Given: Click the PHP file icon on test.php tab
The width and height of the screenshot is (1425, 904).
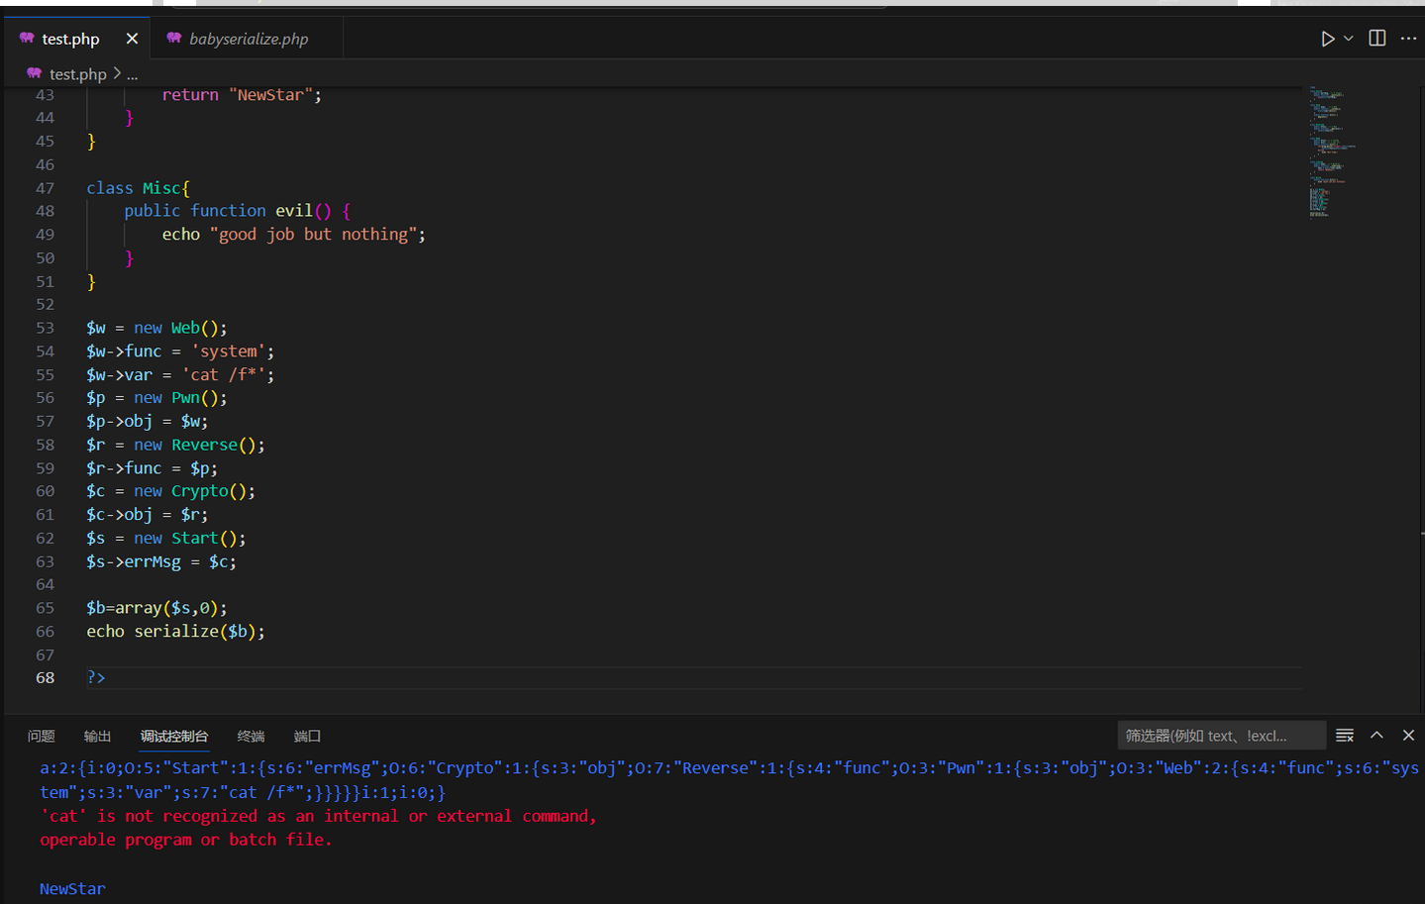Looking at the screenshot, I should pyautogui.click(x=27, y=38).
